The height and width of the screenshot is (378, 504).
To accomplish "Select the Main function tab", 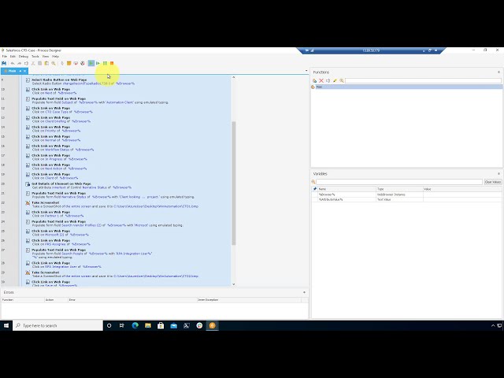I will point(12,71).
